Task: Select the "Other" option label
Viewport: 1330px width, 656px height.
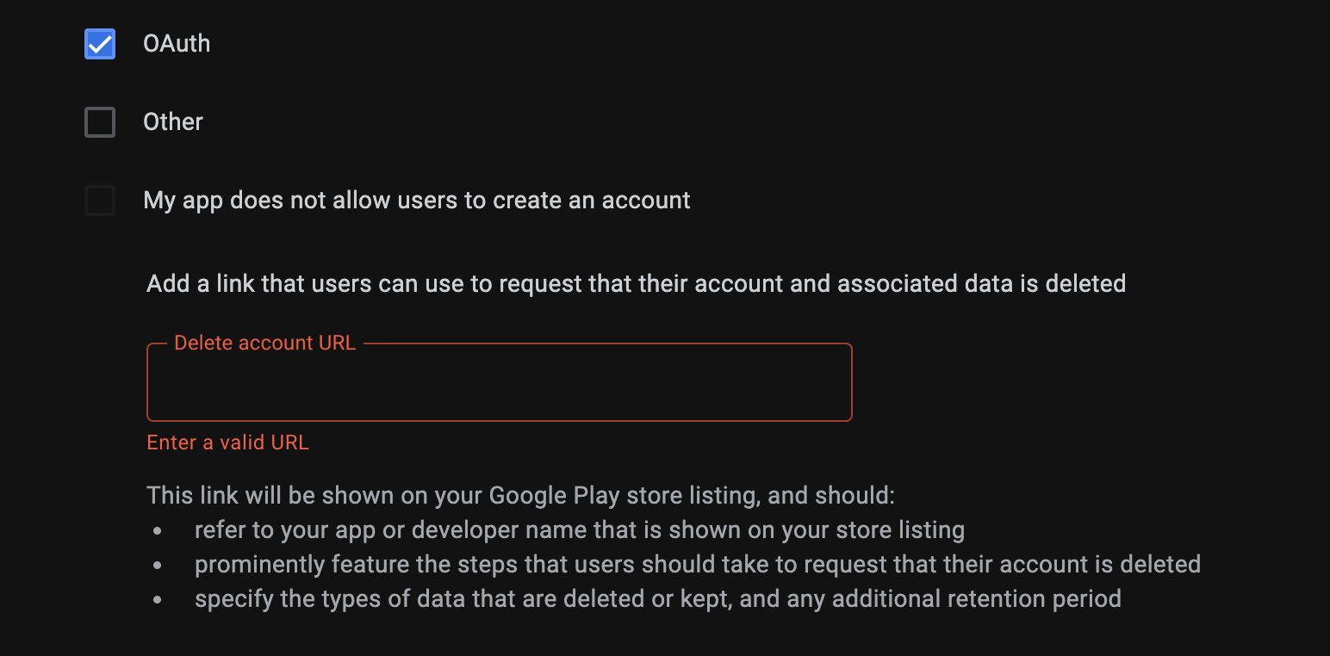Action: coord(173,122)
